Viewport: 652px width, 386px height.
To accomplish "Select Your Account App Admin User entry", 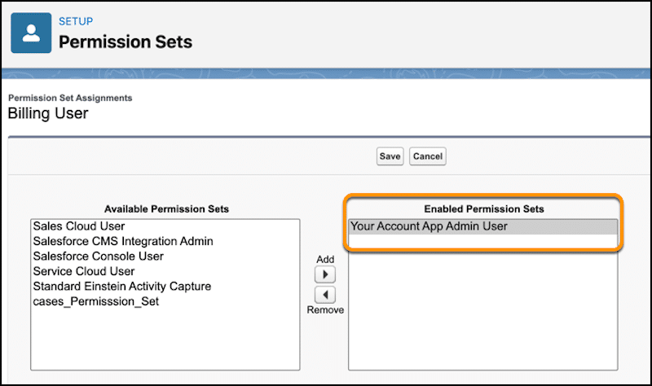I will click(x=482, y=226).
